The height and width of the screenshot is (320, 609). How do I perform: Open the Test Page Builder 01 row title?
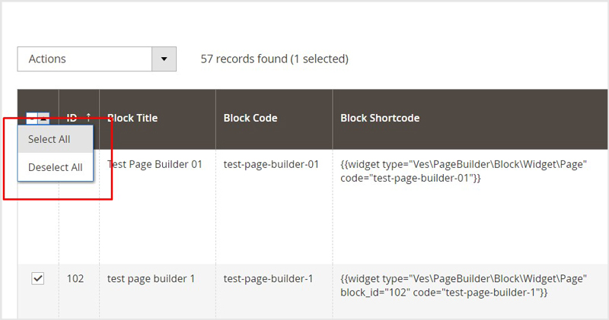[x=155, y=164]
